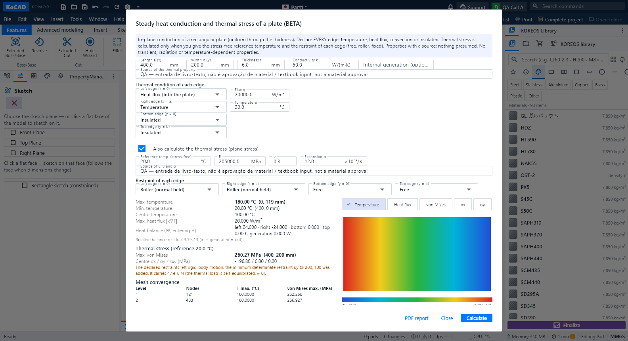
Task: Open the appearance palette icon in left panel
Action: click(47, 76)
